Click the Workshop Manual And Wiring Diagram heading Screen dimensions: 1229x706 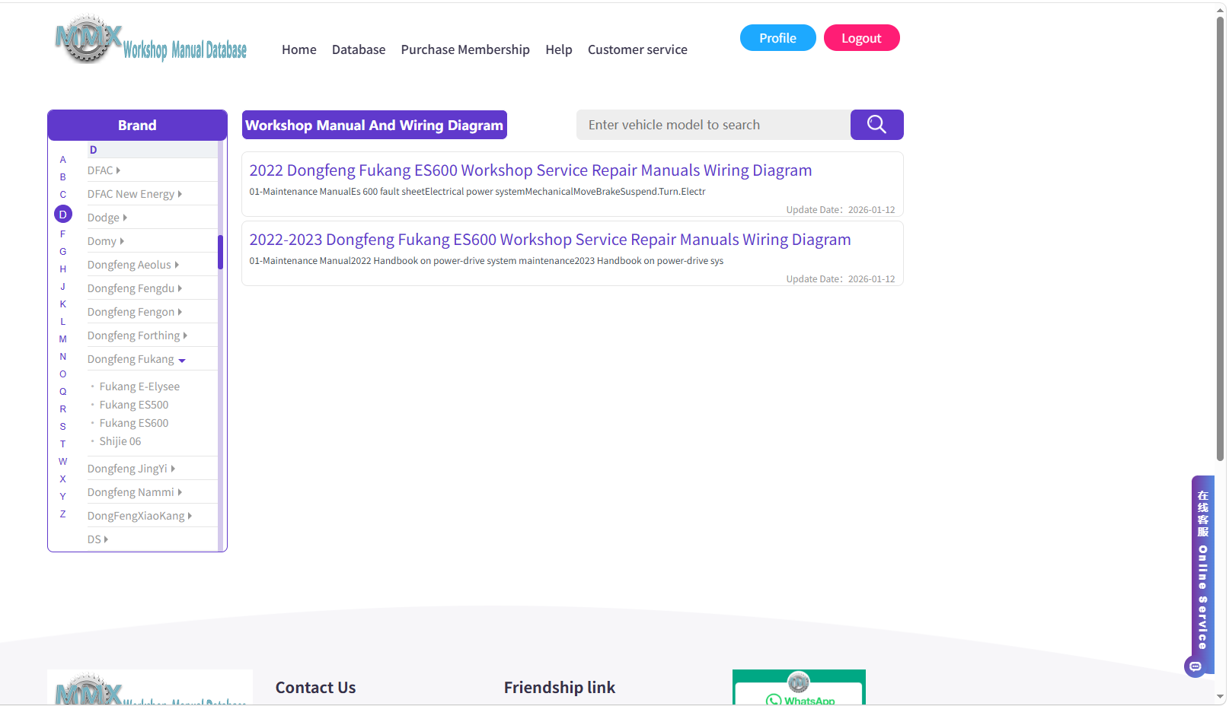point(375,126)
